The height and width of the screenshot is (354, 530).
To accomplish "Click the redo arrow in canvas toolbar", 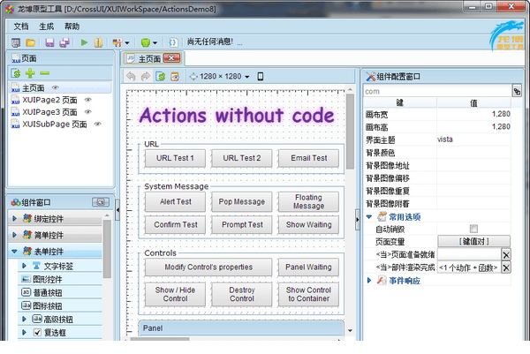I will pyautogui.click(x=146, y=77).
